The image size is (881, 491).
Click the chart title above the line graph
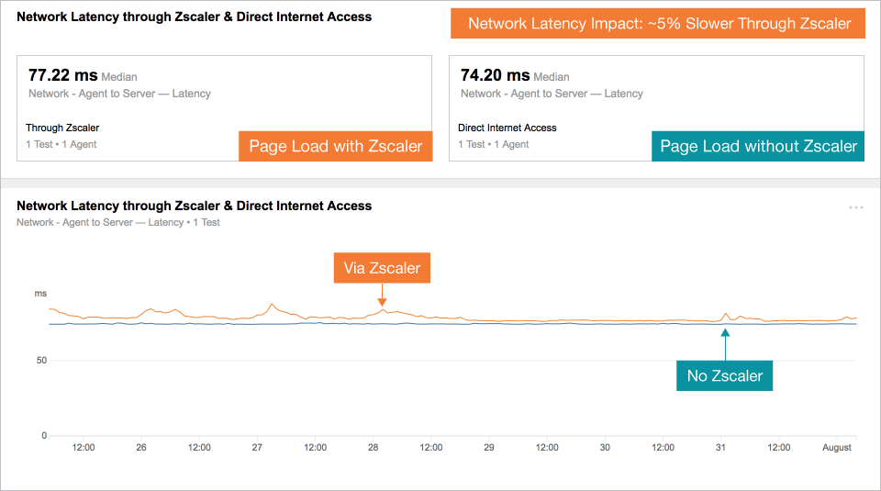pos(195,206)
